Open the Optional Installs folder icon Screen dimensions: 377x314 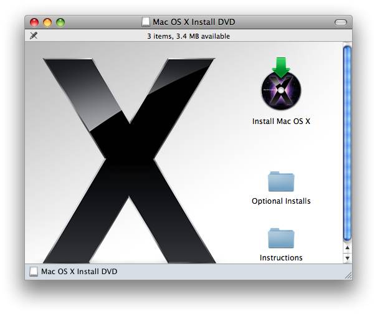tap(281, 181)
